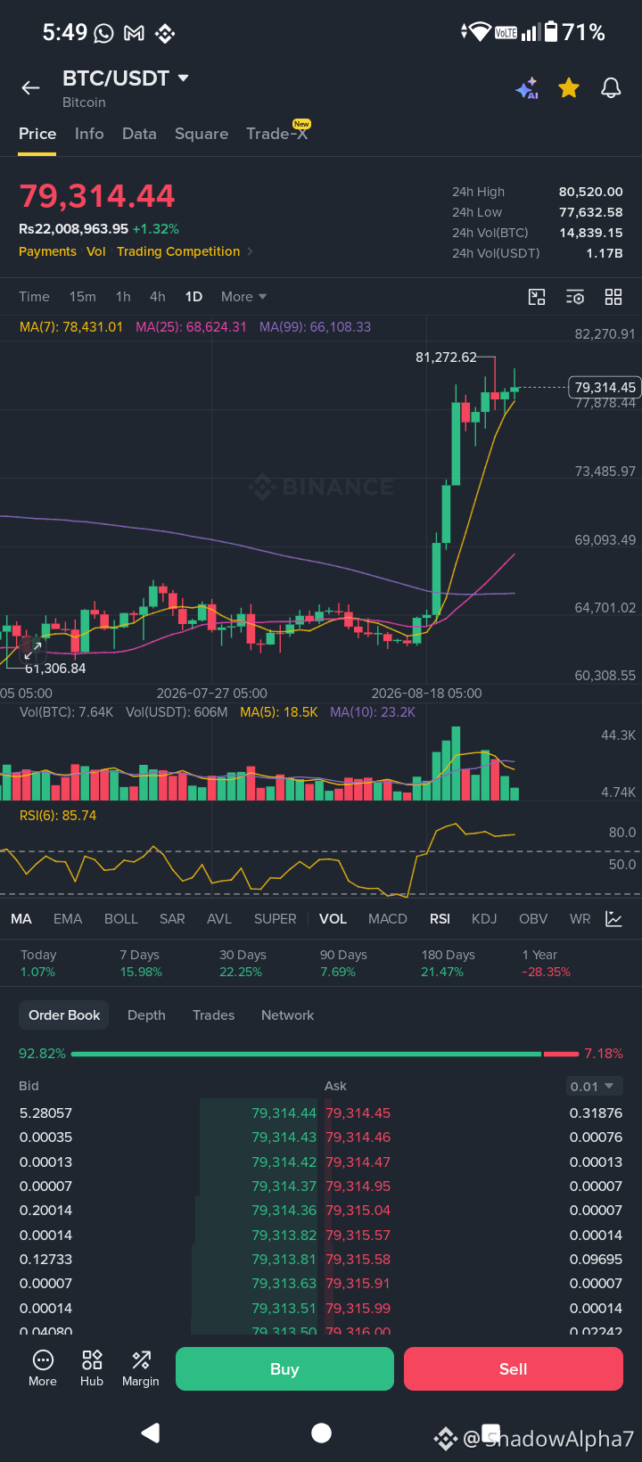Open the indicator chart settings icon
642x1462 pixels.
[x=613, y=919]
